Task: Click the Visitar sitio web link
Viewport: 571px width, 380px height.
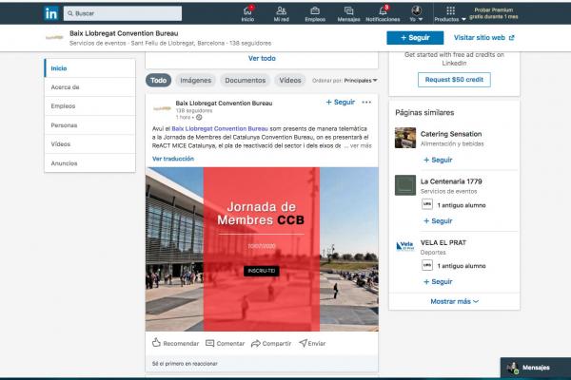Action: (483, 38)
